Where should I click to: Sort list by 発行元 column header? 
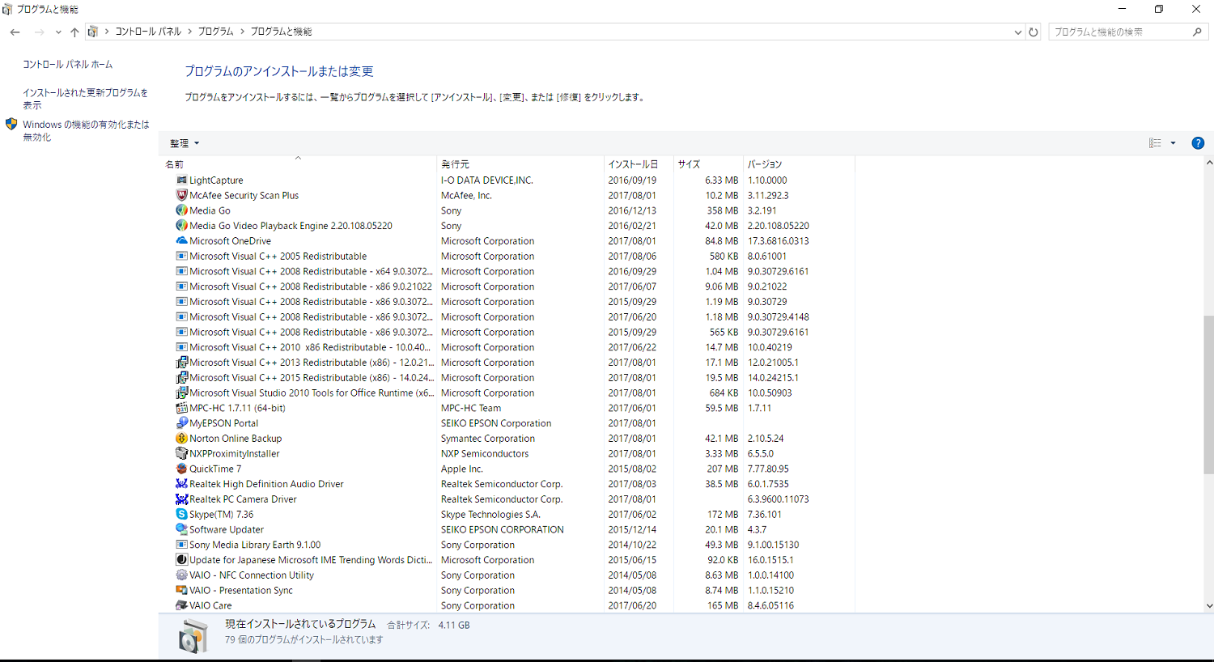click(x=455, y=164)
